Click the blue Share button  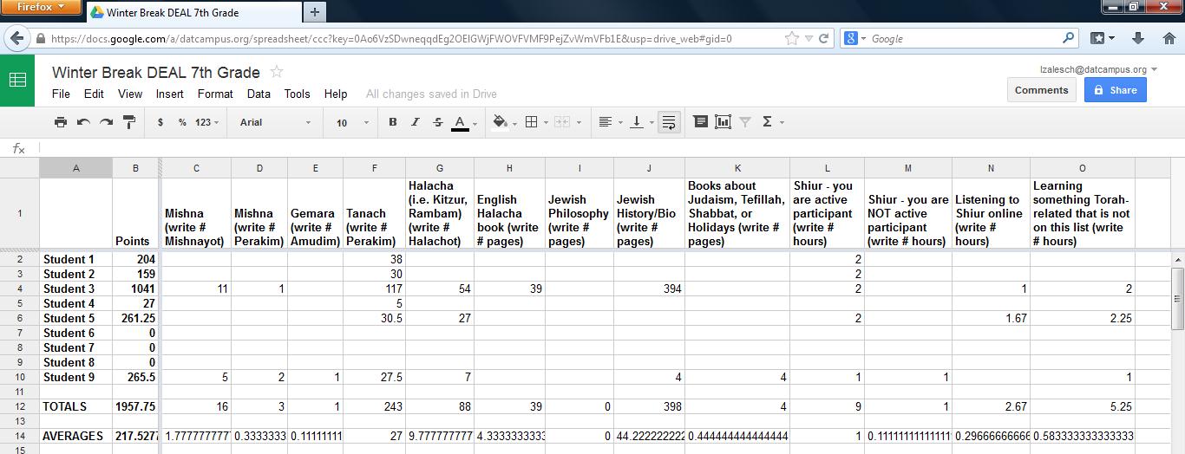[x=1115, y=90]
